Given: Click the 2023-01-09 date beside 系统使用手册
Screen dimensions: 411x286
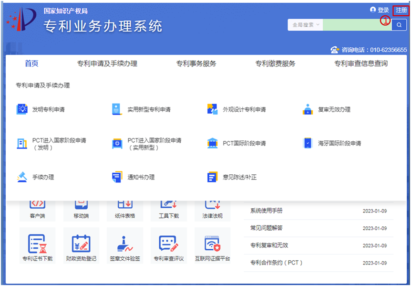Looking at the screenshot, I should 375,211.
